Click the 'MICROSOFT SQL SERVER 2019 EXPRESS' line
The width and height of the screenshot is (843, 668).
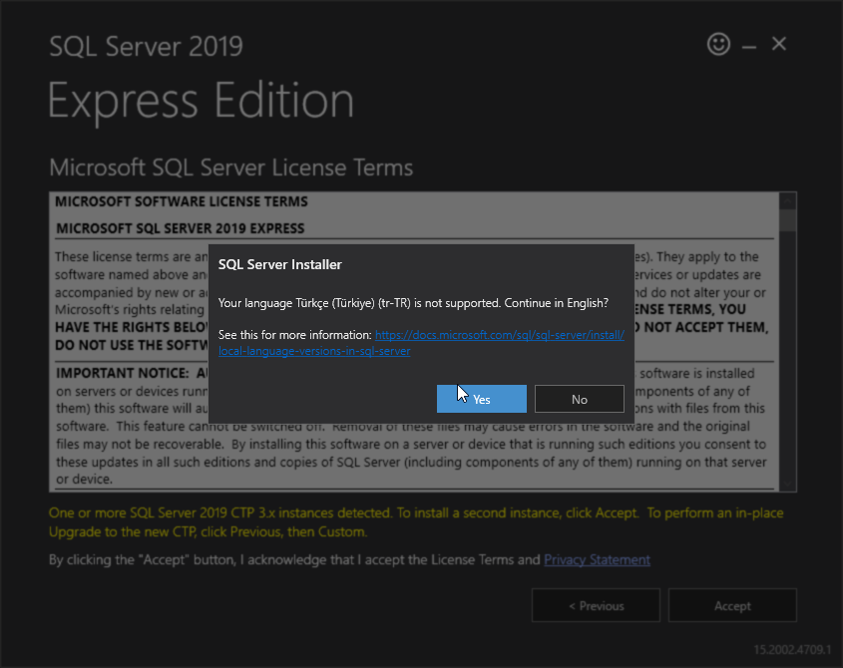coord(181,228)
